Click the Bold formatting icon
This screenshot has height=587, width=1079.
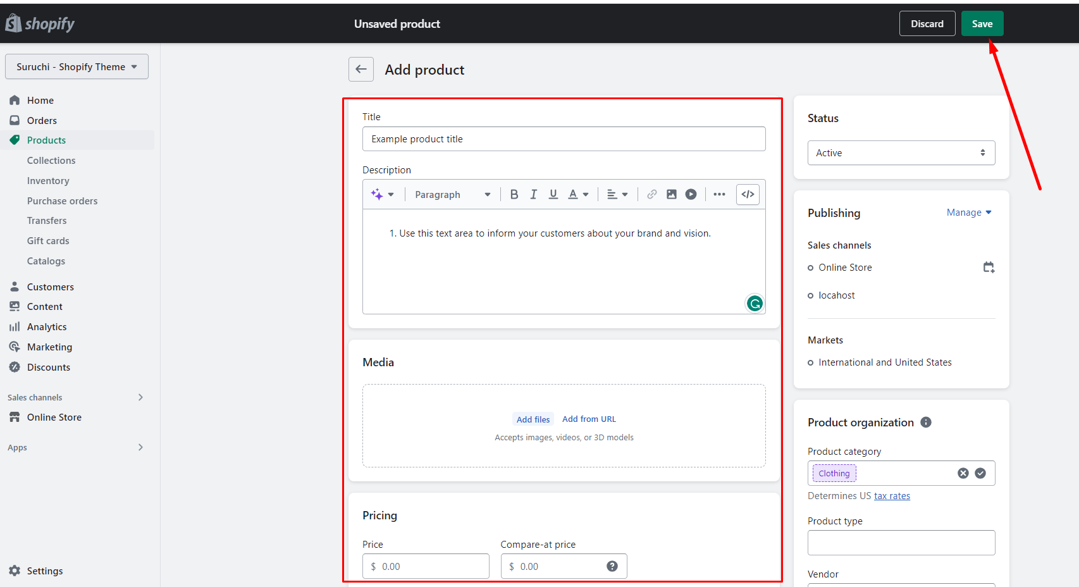tap(514, 195)
